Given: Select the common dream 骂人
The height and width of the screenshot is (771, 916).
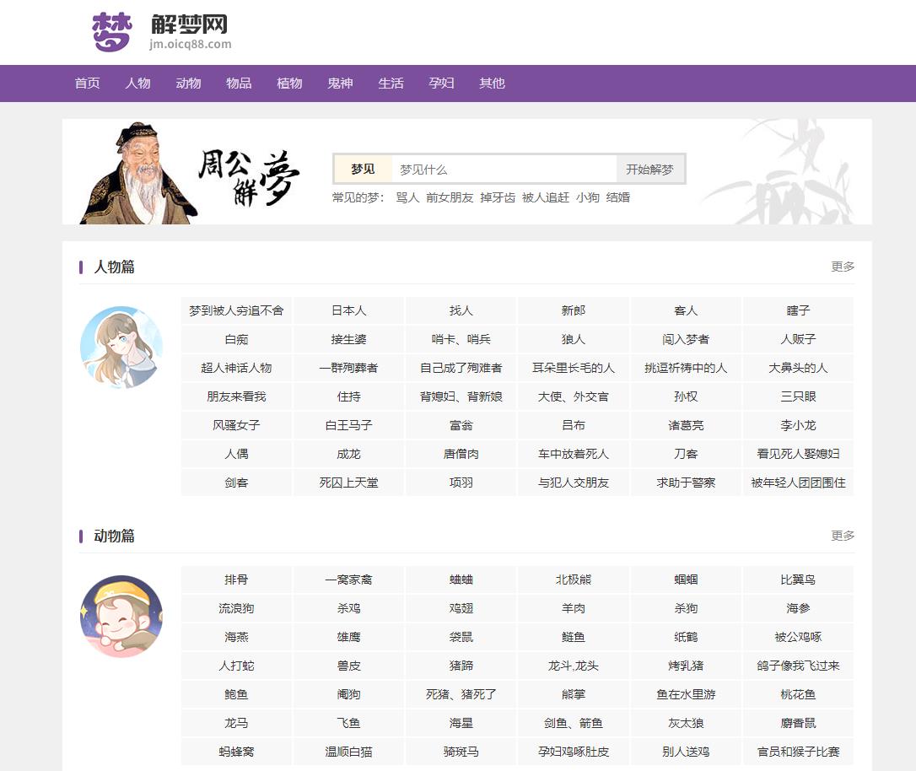Looking at the screenshot, I should (x=408, y=197).
